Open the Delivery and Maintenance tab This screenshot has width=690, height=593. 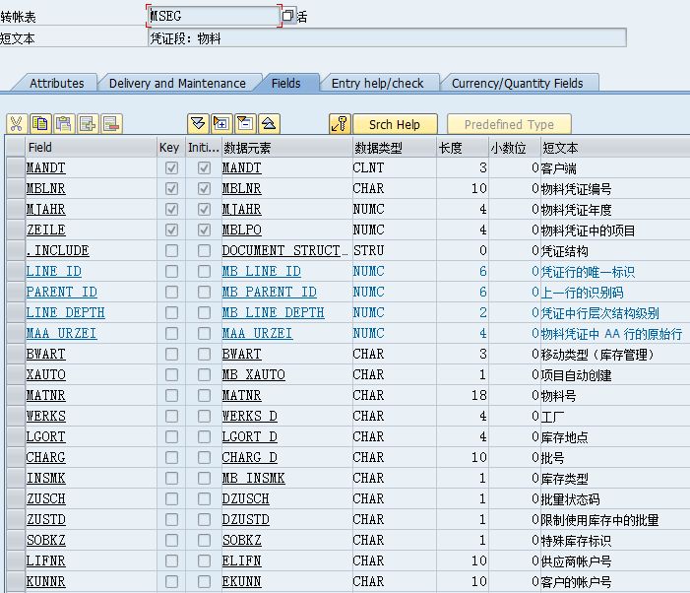coord(177,83)
